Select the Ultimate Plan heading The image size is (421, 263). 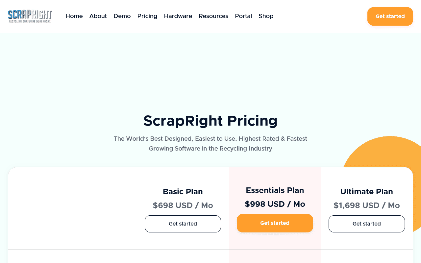(x=366, y=191)
